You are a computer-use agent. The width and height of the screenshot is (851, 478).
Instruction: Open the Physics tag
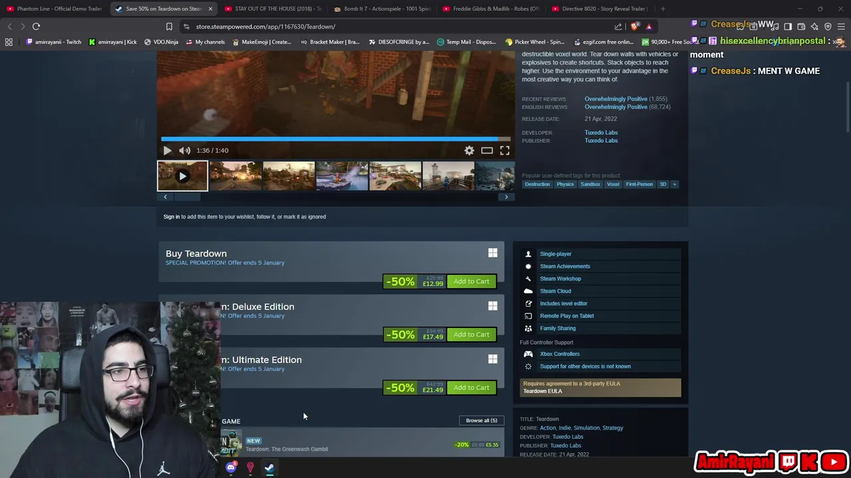pos(565,184)
